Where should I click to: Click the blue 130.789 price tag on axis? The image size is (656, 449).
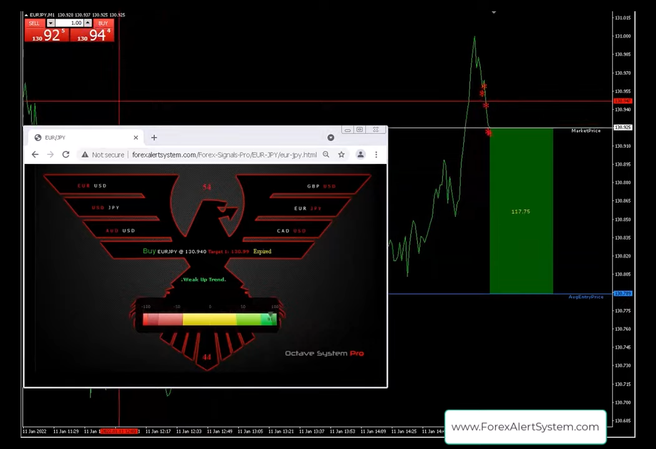[622, 294]
